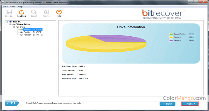Click the Partition 3 percentage 32.55%
This screenshot has height=111, width=209.
192,40
